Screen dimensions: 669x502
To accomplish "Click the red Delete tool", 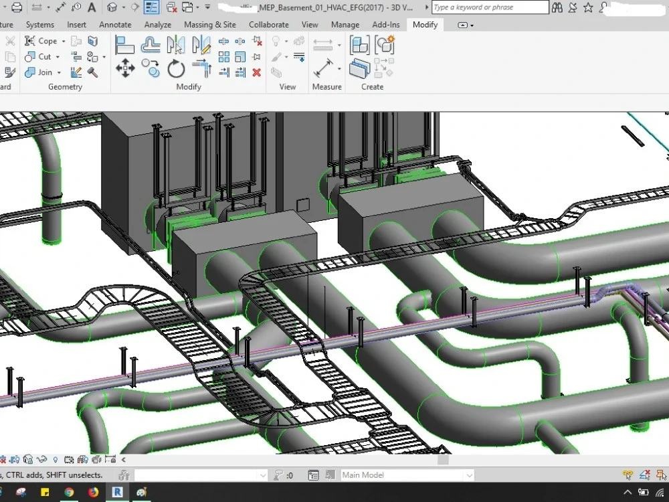I will click(257, 72).
